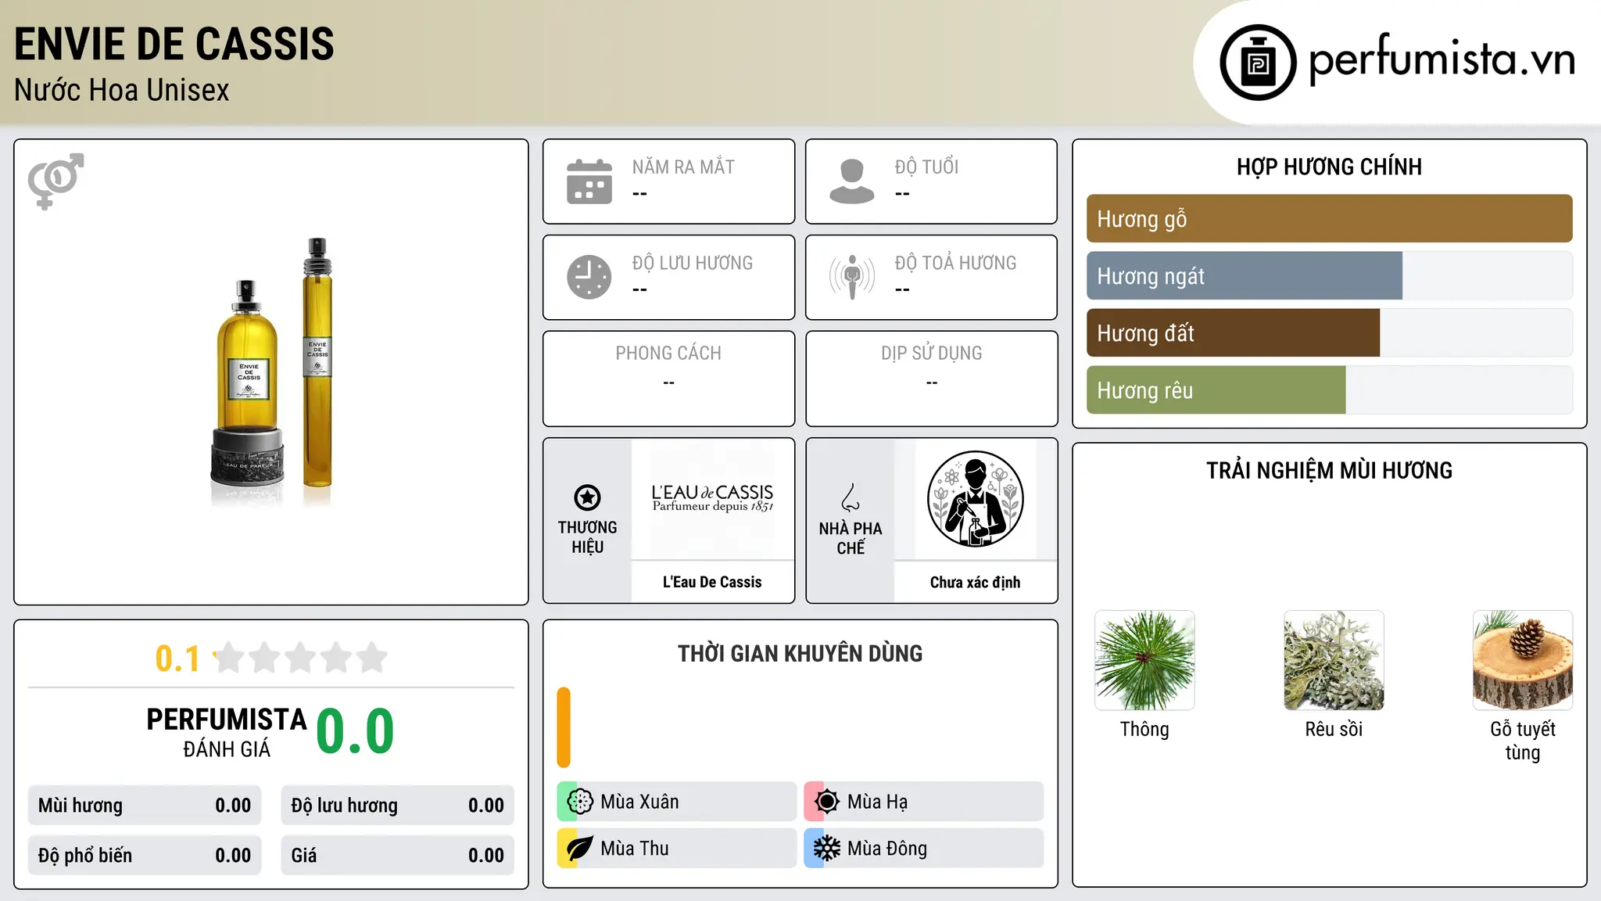Click the perfumer illustration icon
Screen dimensions: 1601x901
(976, 499)
